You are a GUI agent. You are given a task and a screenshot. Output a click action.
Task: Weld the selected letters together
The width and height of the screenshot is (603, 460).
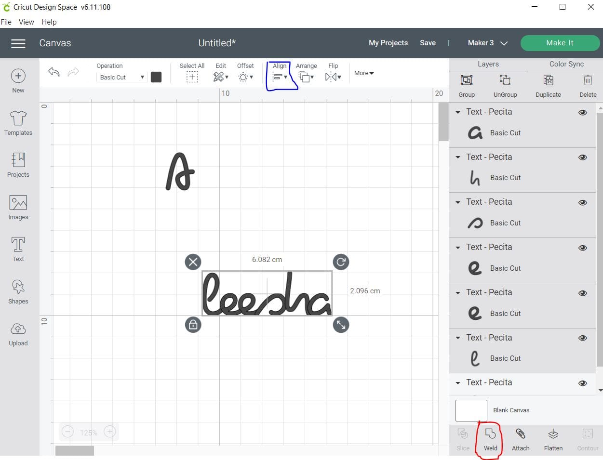click(x=491, y=440)
